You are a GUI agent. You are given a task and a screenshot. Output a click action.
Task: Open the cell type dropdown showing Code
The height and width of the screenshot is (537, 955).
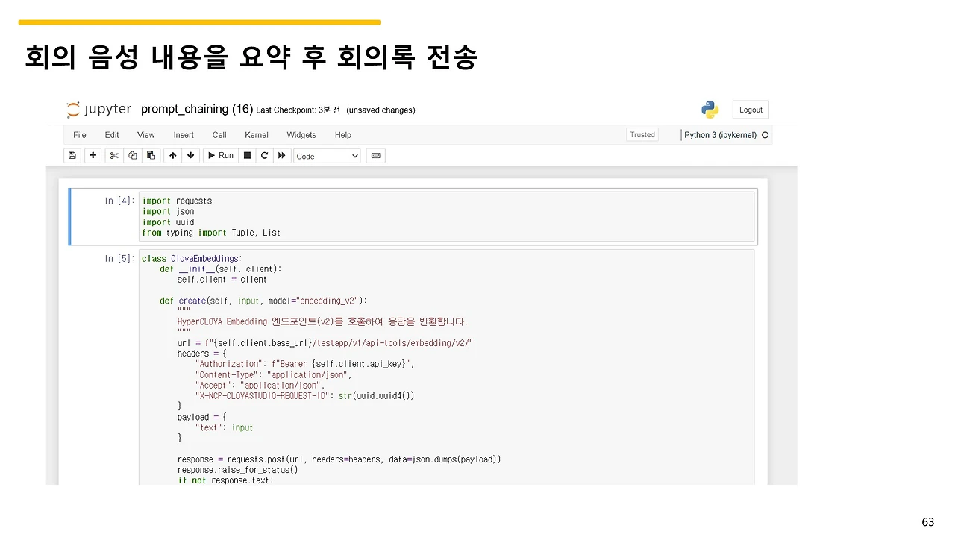326,155
